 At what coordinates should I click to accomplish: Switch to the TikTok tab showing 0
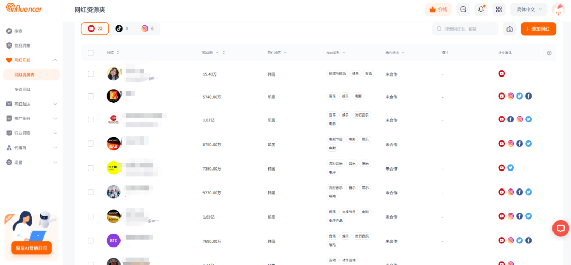coord(122,29)
